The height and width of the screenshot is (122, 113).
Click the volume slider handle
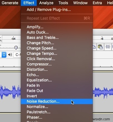click(x=16, y=48)
